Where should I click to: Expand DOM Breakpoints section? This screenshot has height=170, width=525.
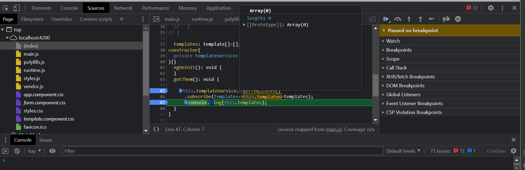450,85
